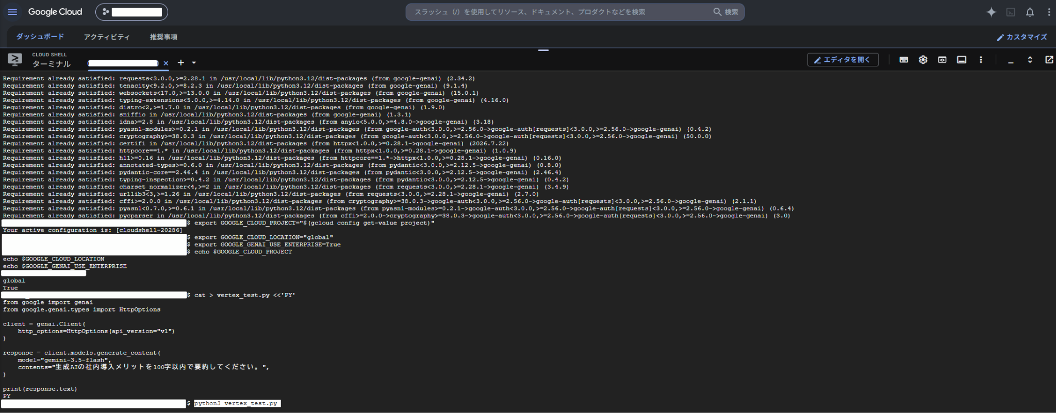The width and height of the screenshot is (1056, 413).
Task: Switch to the 推奨事項 tab
Action: [163, 37]
